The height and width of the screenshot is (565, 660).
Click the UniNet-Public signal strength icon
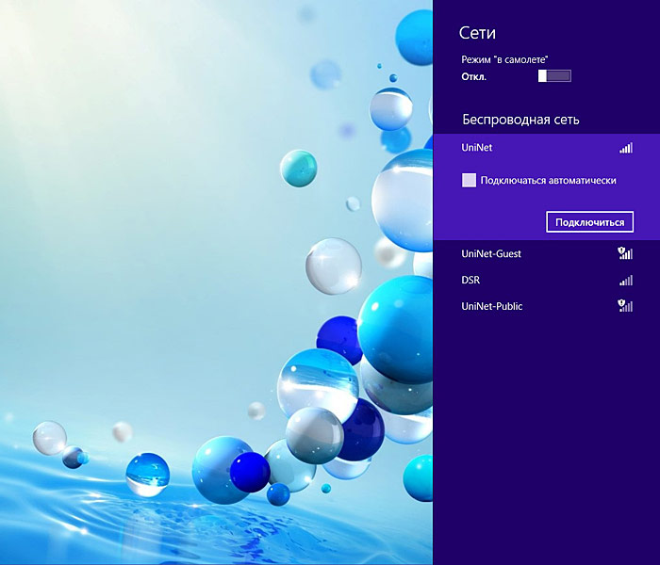pos(625,306)
